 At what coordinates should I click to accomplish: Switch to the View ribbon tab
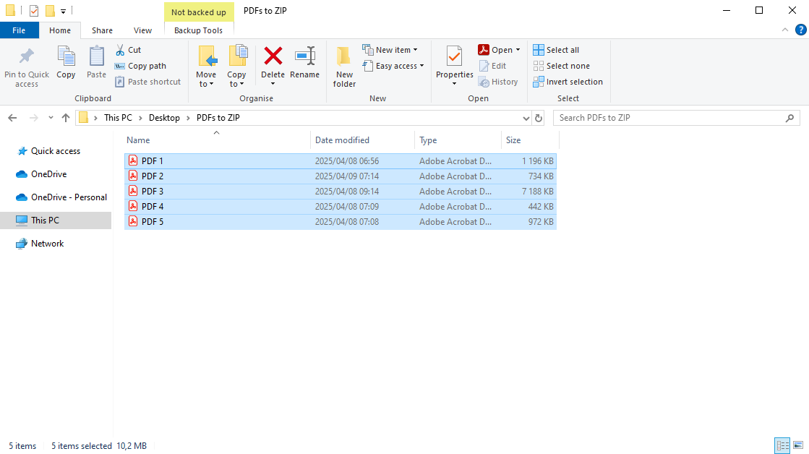(x=142, y=30)
